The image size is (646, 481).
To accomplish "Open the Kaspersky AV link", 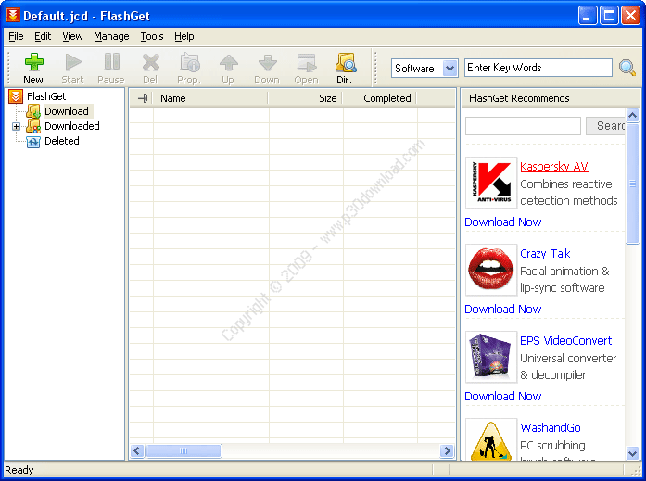I will pos(553,167).
